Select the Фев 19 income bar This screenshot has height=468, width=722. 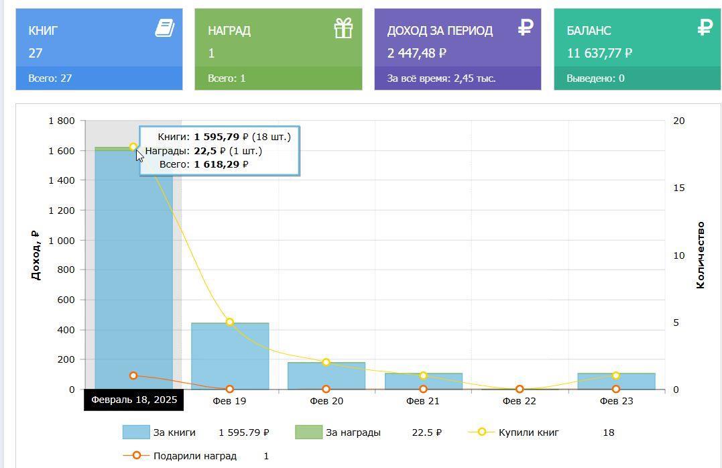230,357
